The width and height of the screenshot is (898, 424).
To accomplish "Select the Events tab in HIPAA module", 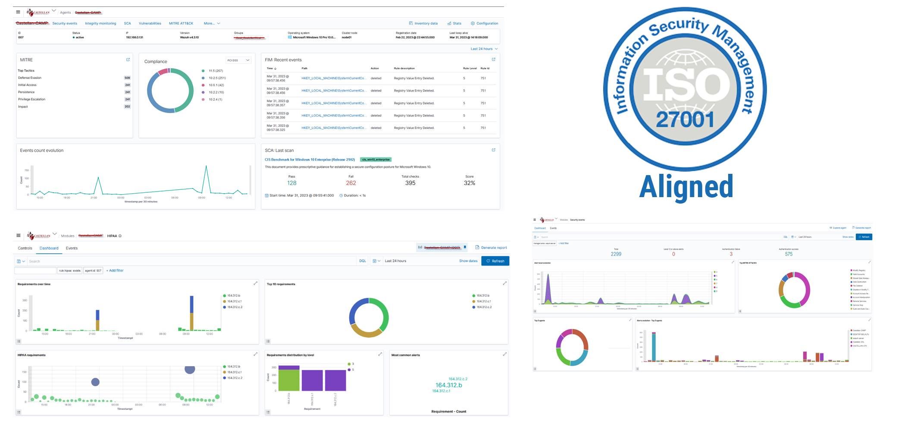I will point(72,248).
